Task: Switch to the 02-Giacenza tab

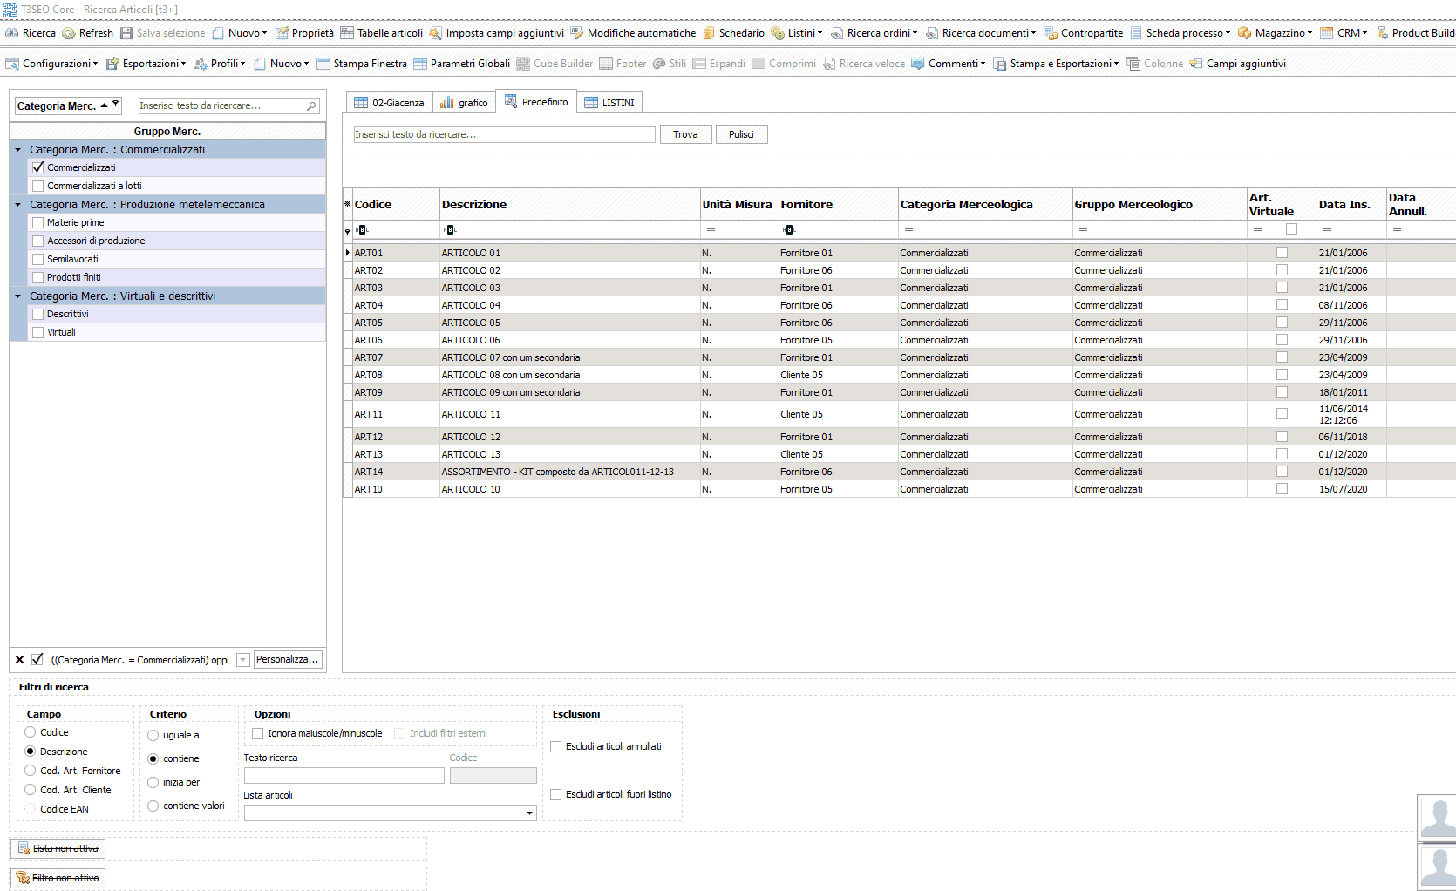Action: point(389,103)
